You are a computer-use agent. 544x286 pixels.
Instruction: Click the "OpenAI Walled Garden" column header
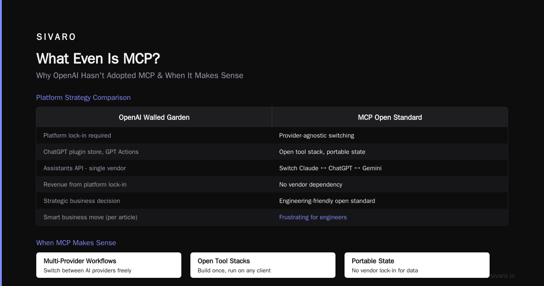point(154,117)
